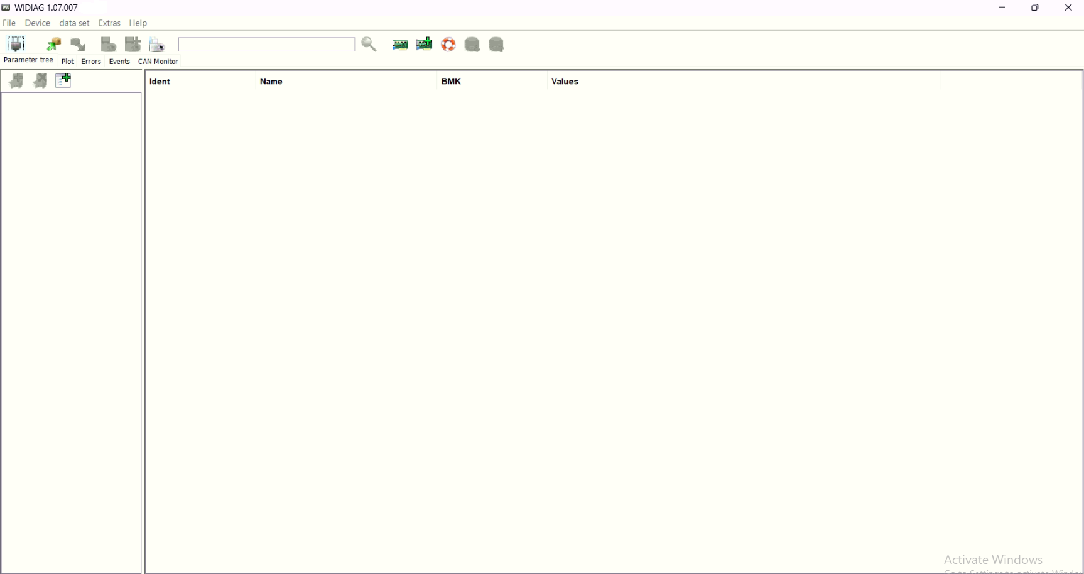Click the search input field in toolbar

pos(267,45)
